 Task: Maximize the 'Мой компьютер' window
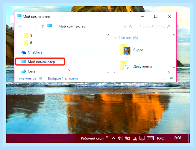[156, 16]
